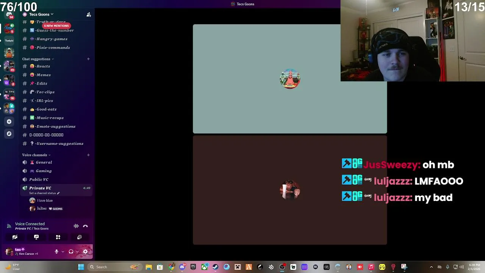The height and width of the screenshot is (273, 485).
Task: Share your screen button
Action: (36, 237)
